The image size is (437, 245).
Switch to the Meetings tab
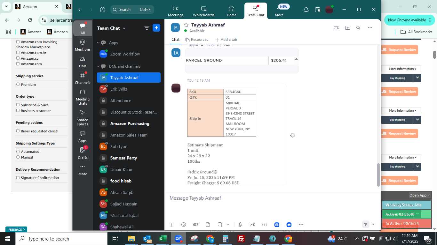click(x=176, y=11)
